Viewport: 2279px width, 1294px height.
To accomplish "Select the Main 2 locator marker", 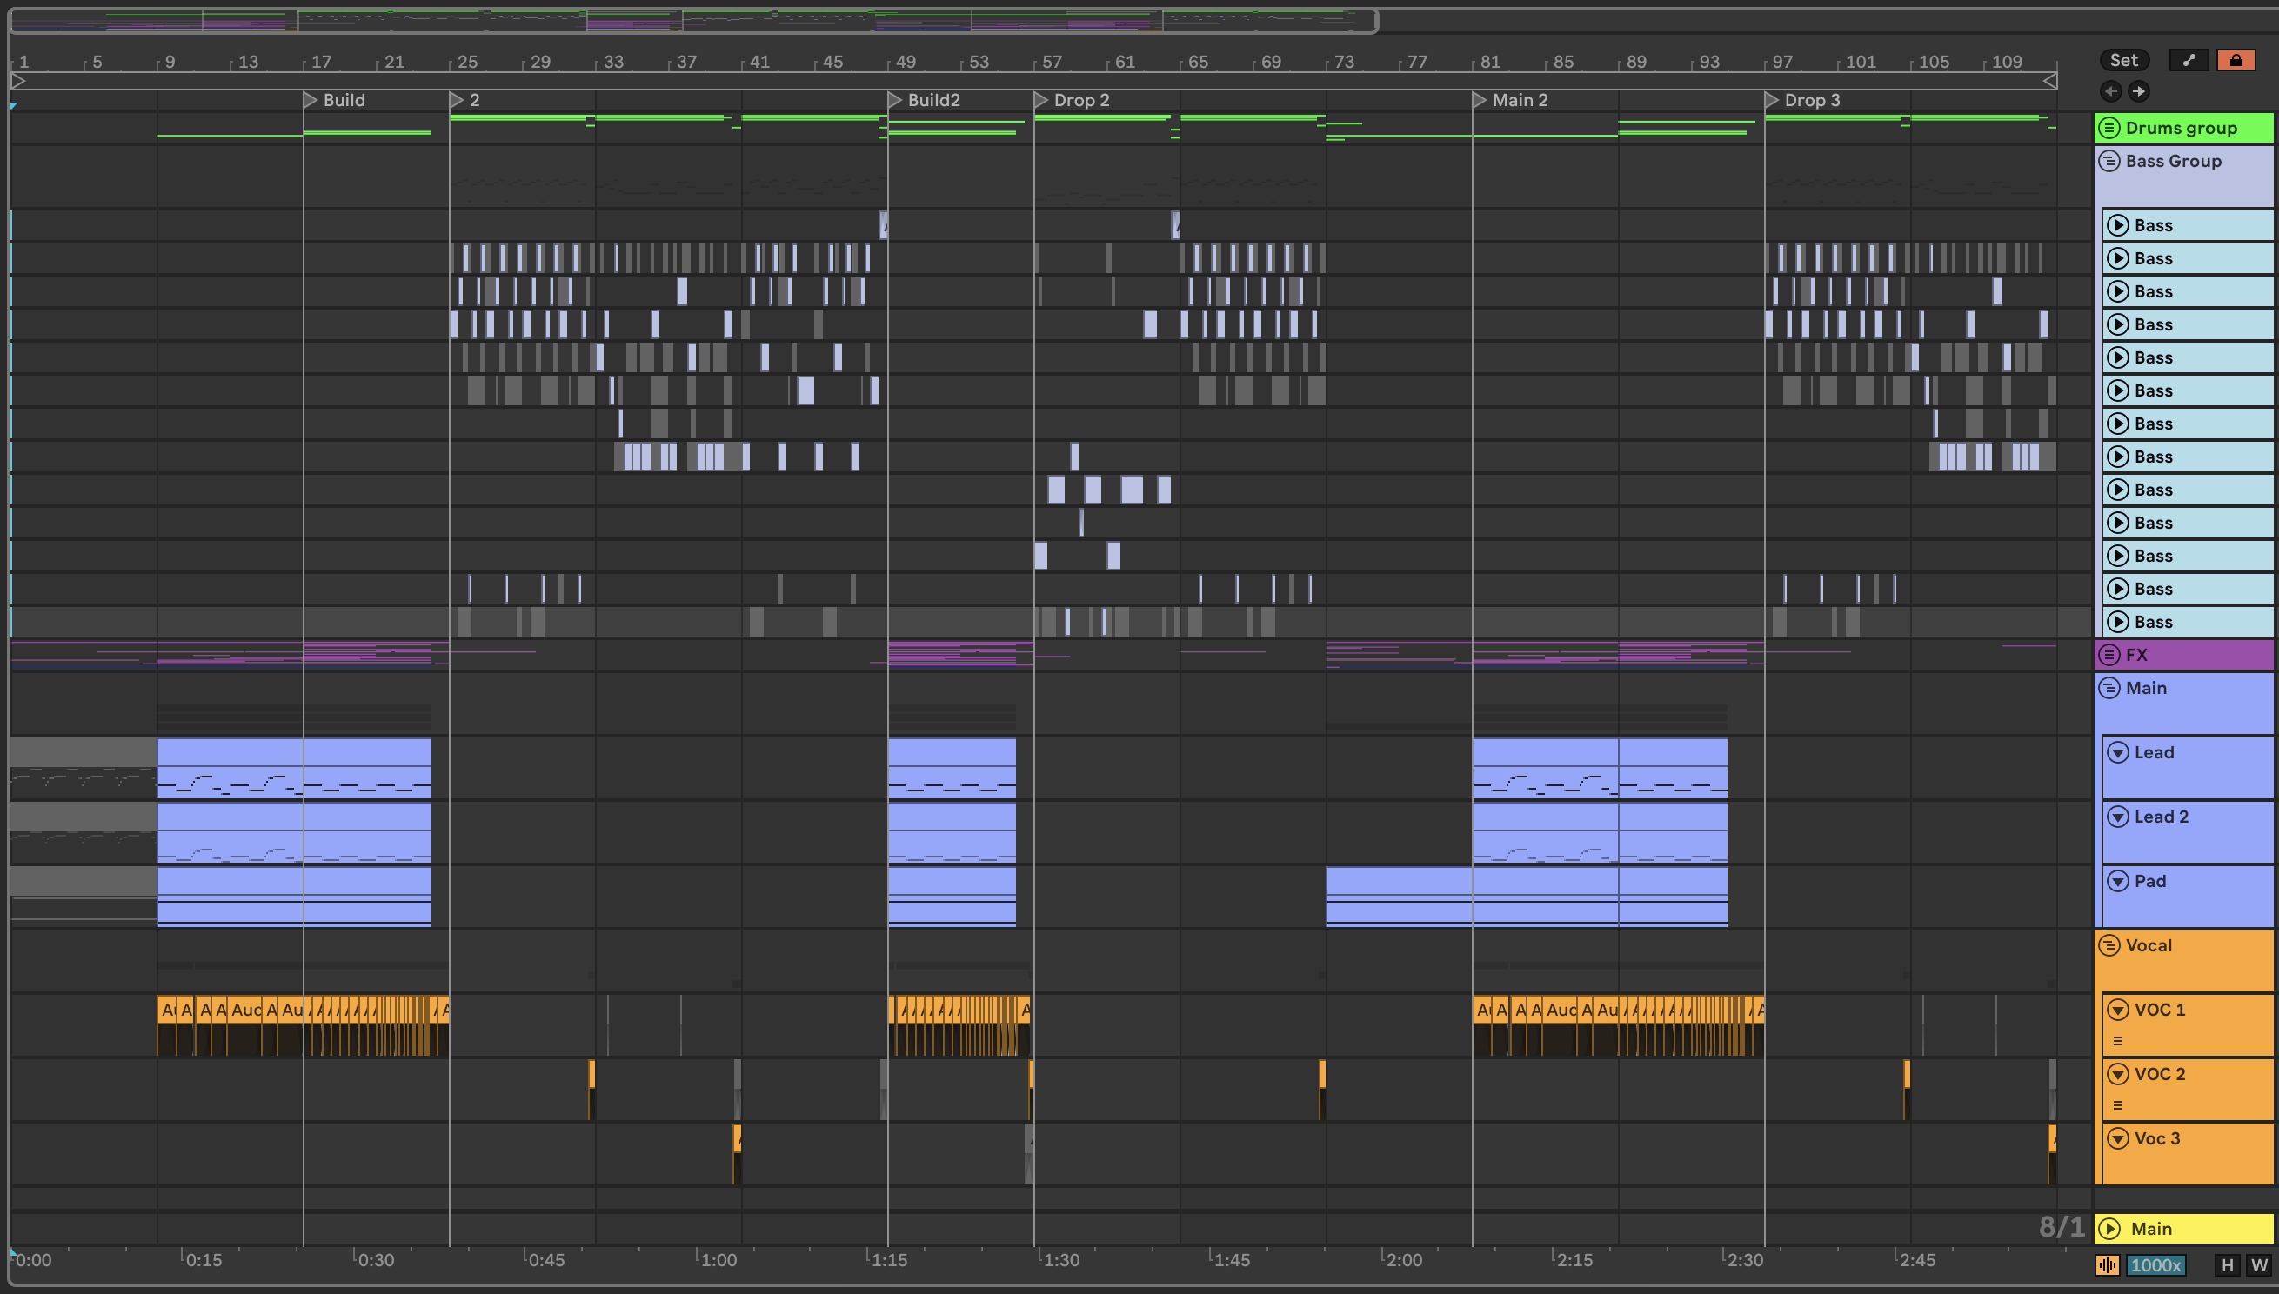I will (1480, 100).
